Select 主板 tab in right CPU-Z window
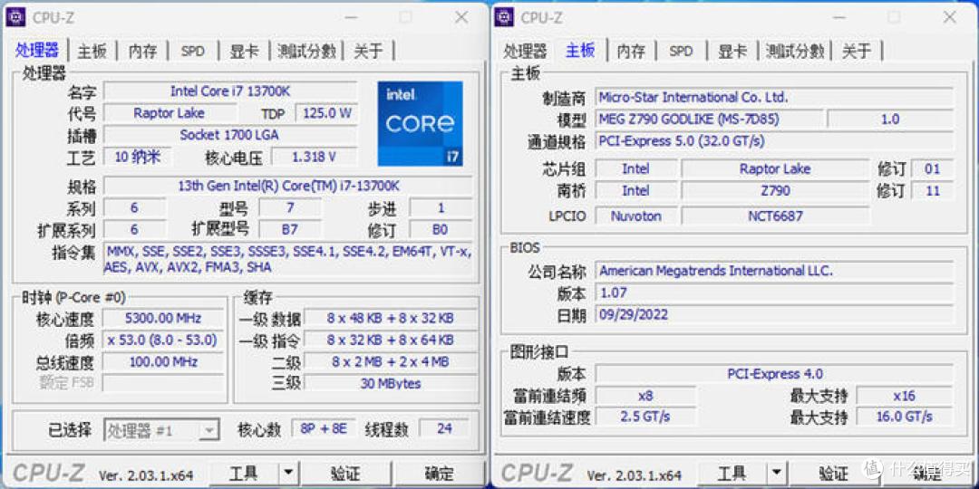The image size is (979, 489). (x=580, y=51)
